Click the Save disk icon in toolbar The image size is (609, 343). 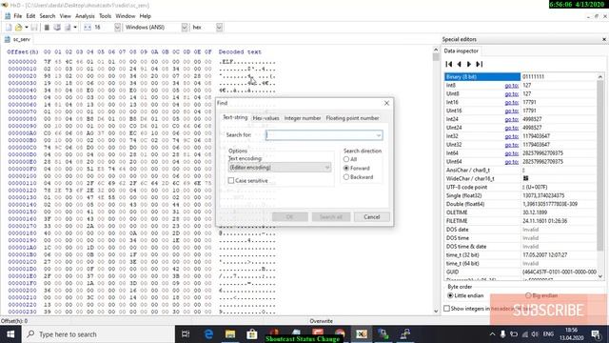click(34, 28)
